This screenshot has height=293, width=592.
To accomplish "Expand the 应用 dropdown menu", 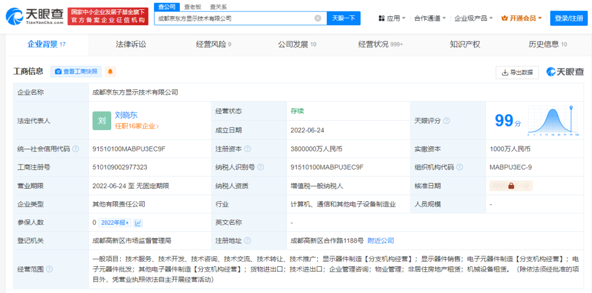I will pyautogui.click(x=392, y=18).
